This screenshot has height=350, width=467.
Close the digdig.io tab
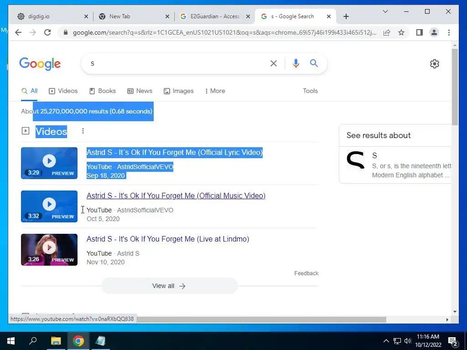coord(86,17)
